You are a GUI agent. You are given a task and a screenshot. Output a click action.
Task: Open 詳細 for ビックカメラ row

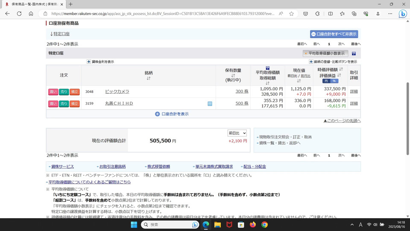(354, 92)
